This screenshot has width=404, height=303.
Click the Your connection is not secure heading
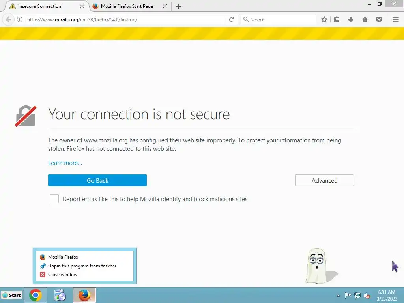pos(139,114)
